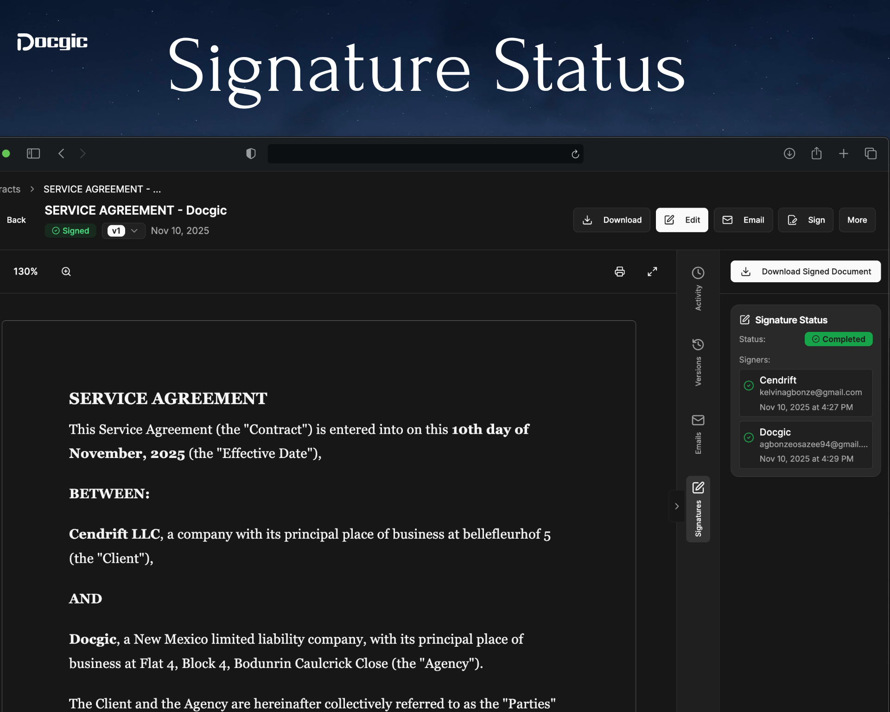The image size is (890, 712).
Task: Click the print document icon
Action: click(x=619, y=272)
